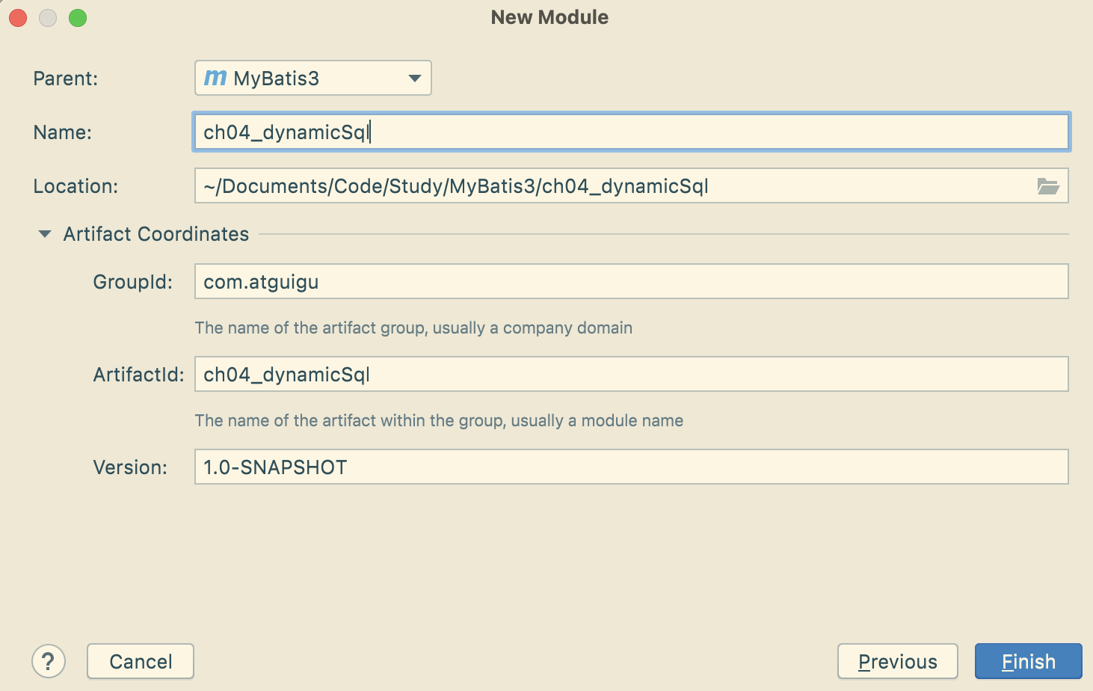Image resolution: width=1093 pixels, height=691 pixels.
Task: Click the browse folder icon in Location
Action: (1048, 186)
